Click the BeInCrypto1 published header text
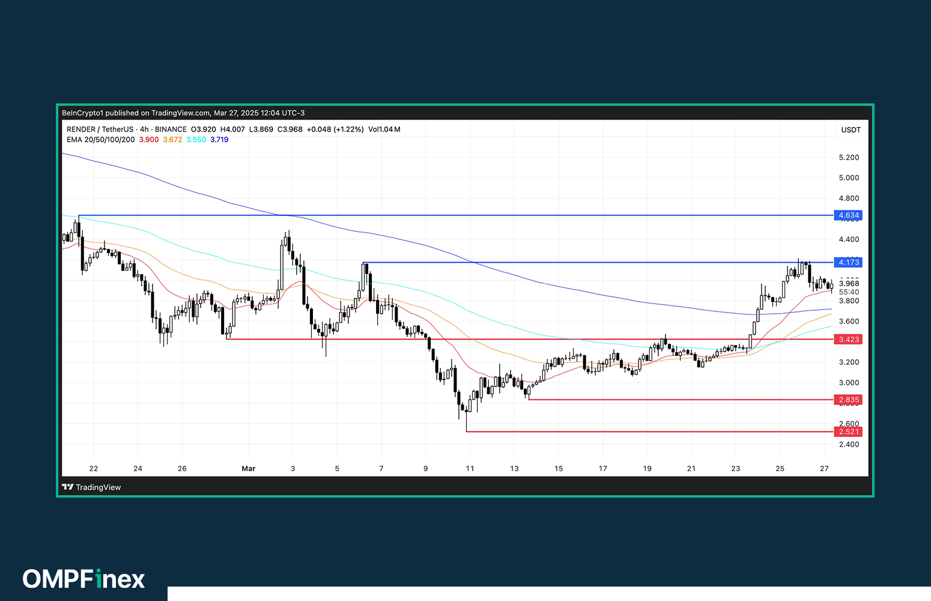Screen dimensions: 931x601 pos(183,113)
